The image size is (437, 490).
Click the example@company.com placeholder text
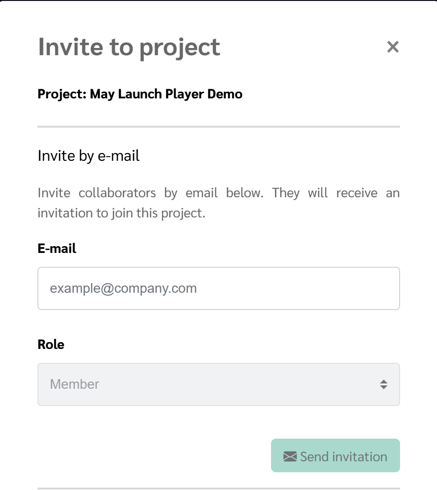[x=123, y=288]
